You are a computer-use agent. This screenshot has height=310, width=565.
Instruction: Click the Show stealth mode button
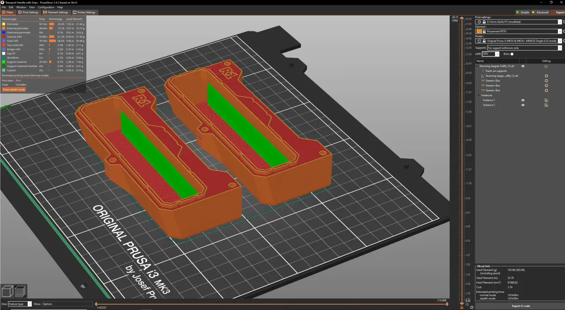coord(14,90)
